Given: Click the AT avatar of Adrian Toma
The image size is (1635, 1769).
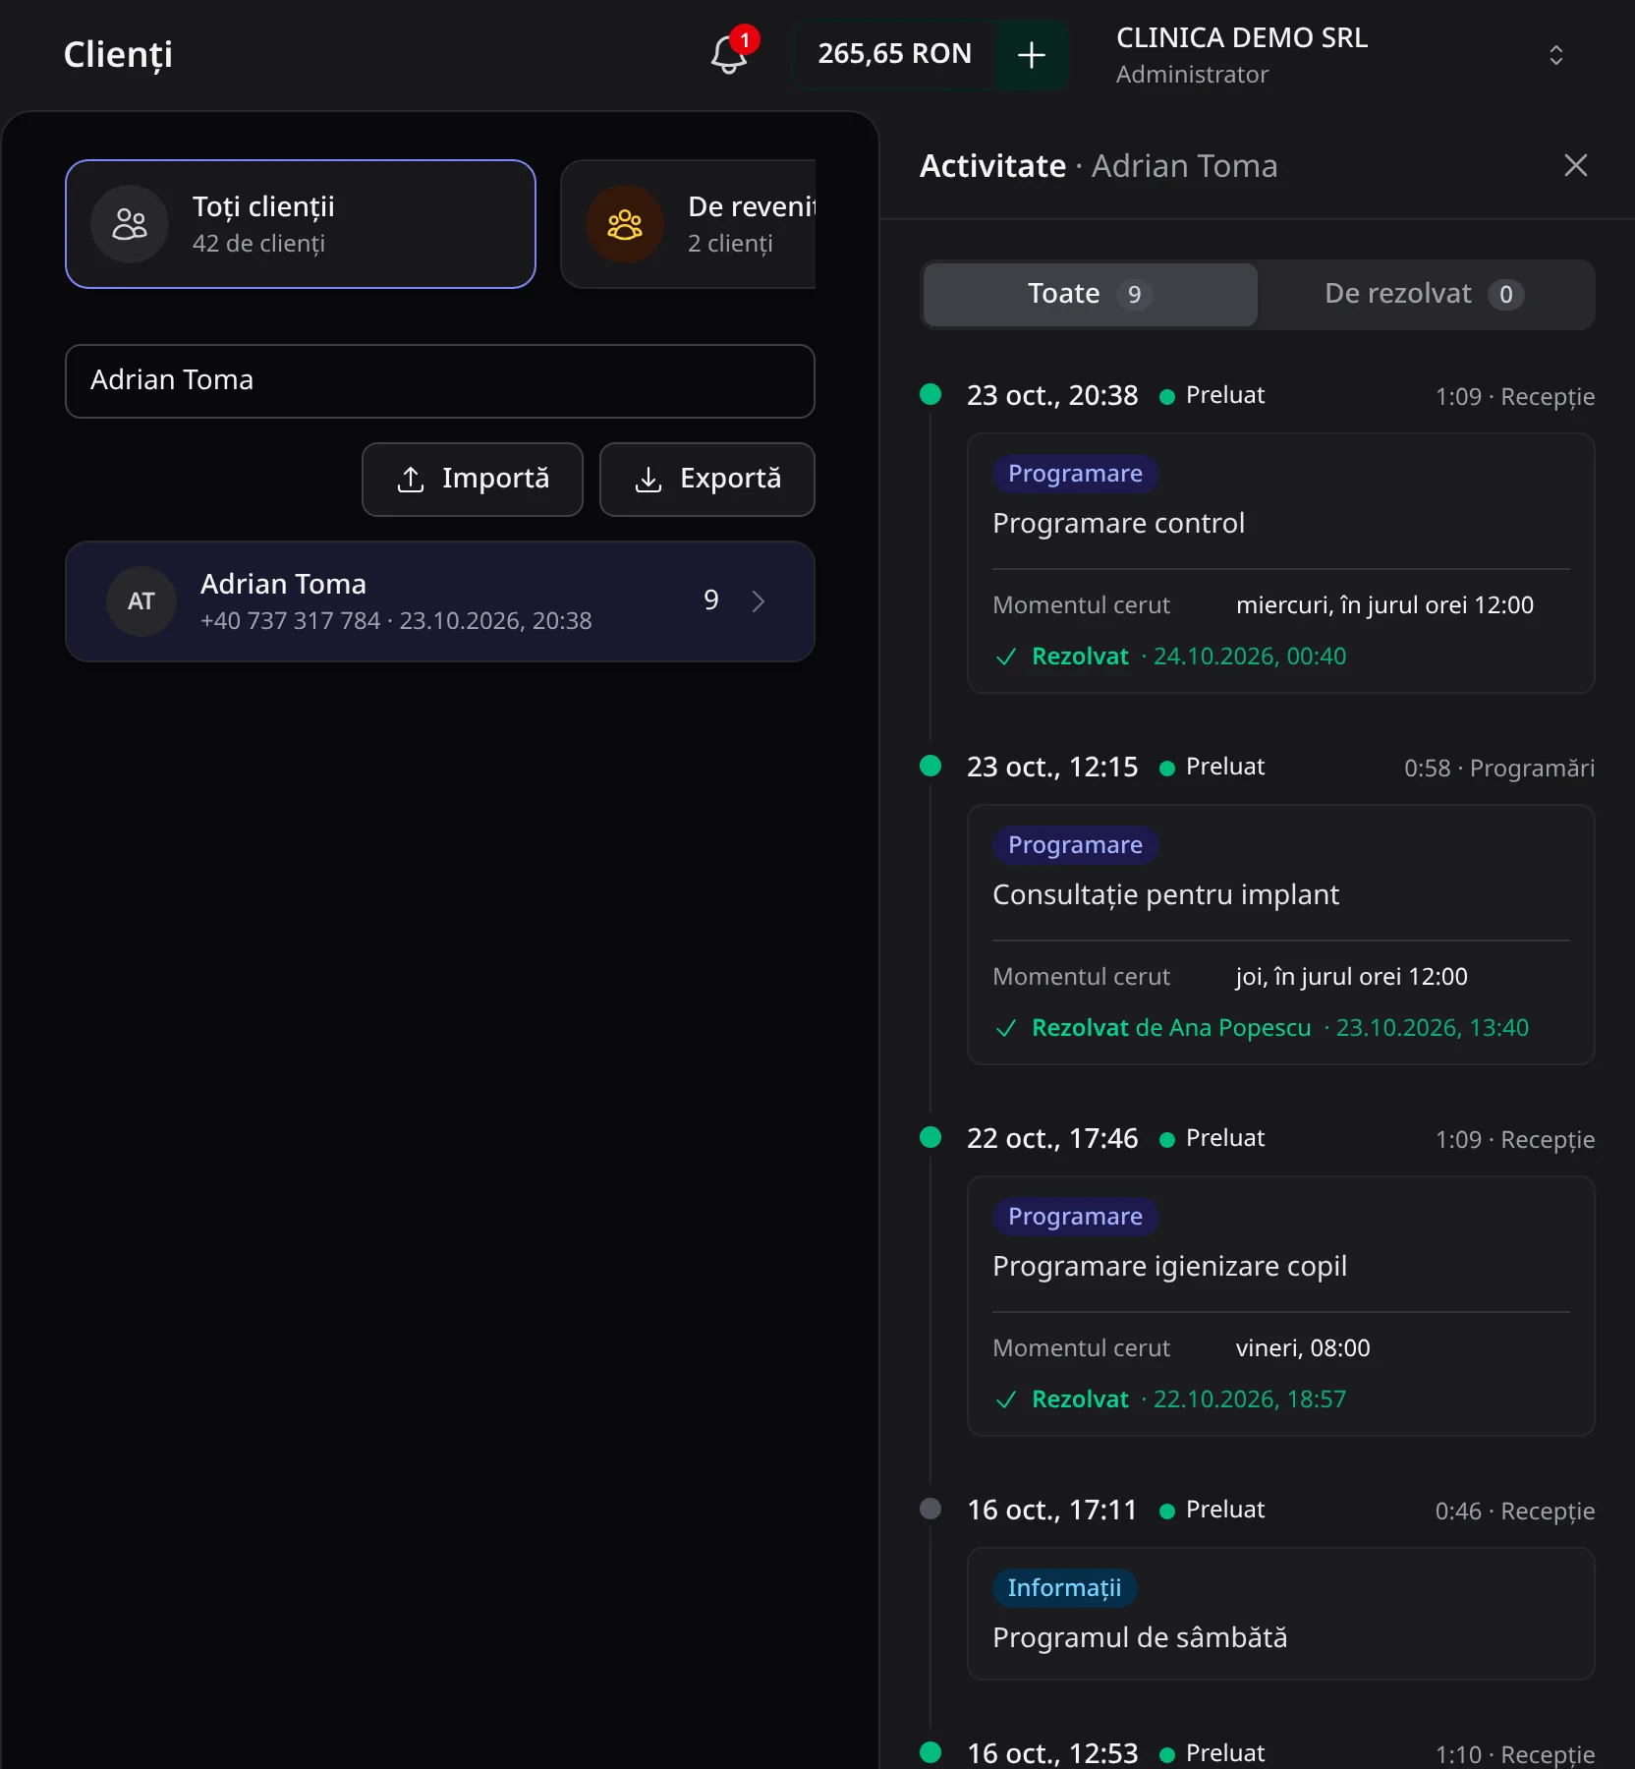Looking at the screenshot, I should point(141,601).
